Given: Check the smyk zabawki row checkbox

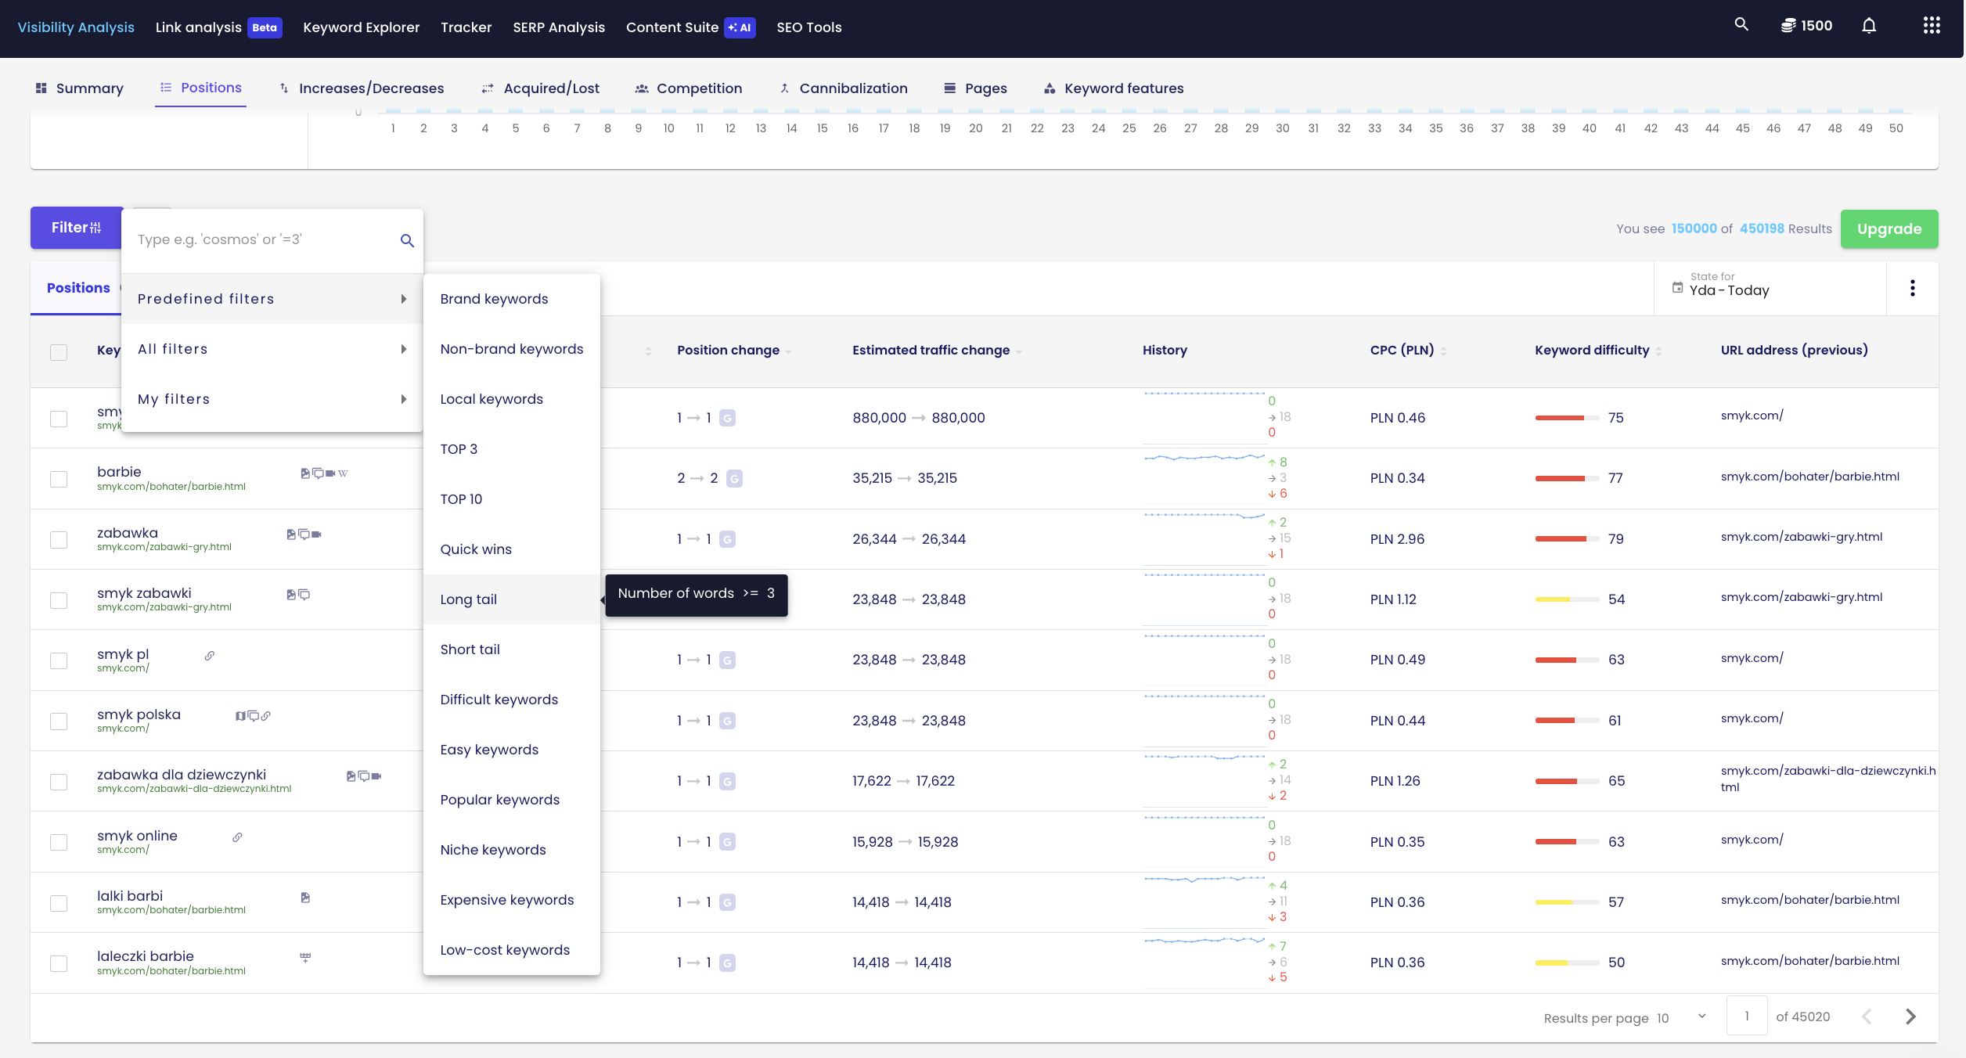Looking at the screenshot, I should point(59,600).
